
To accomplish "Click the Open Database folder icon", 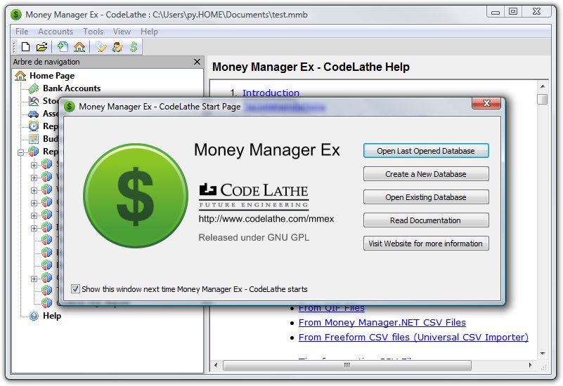I will [41, 47].
